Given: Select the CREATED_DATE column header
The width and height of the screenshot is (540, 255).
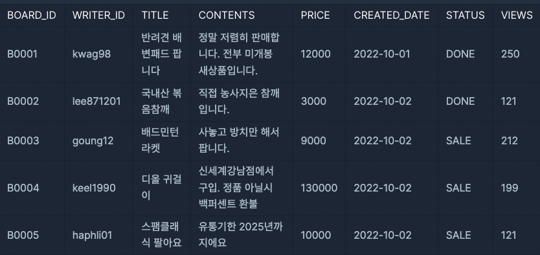Looking at the screenshot, I should click(392, 15).
